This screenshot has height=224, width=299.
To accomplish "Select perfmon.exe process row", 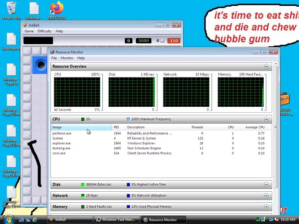I will coord(159,133).
